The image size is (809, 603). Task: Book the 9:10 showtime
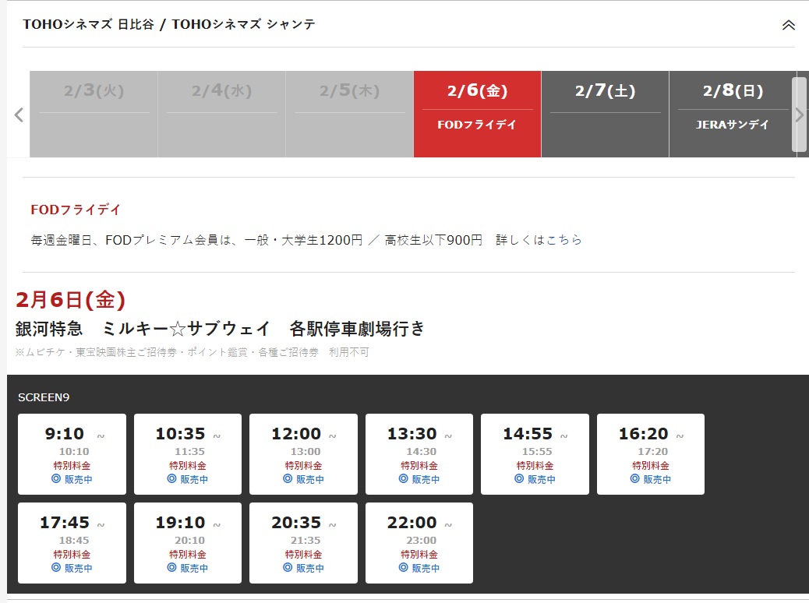point(72,453)
